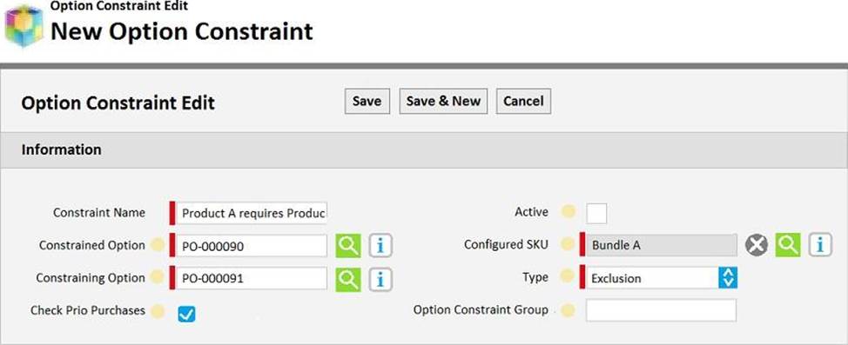Open lookup search for Configured SKU

(788, 245)
